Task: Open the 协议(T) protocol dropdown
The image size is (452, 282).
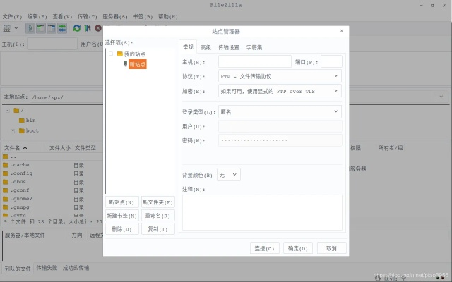Action: click(280, 76)
